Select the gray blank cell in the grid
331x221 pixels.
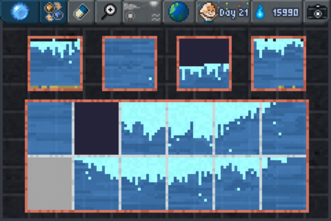(x=50, y=184)
